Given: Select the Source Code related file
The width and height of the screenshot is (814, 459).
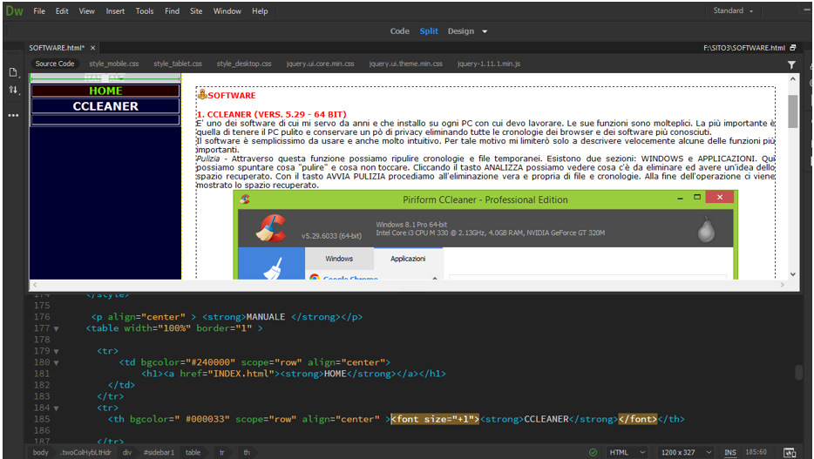Looking at the screenshot, I should pyautogui.click(x=55, y=64).
